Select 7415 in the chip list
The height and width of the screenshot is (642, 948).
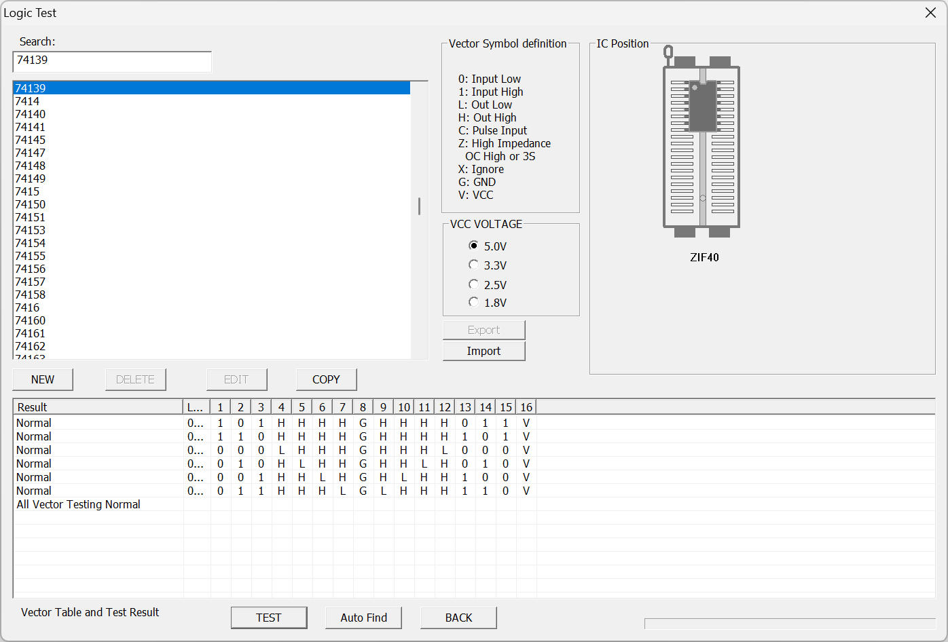212,191
